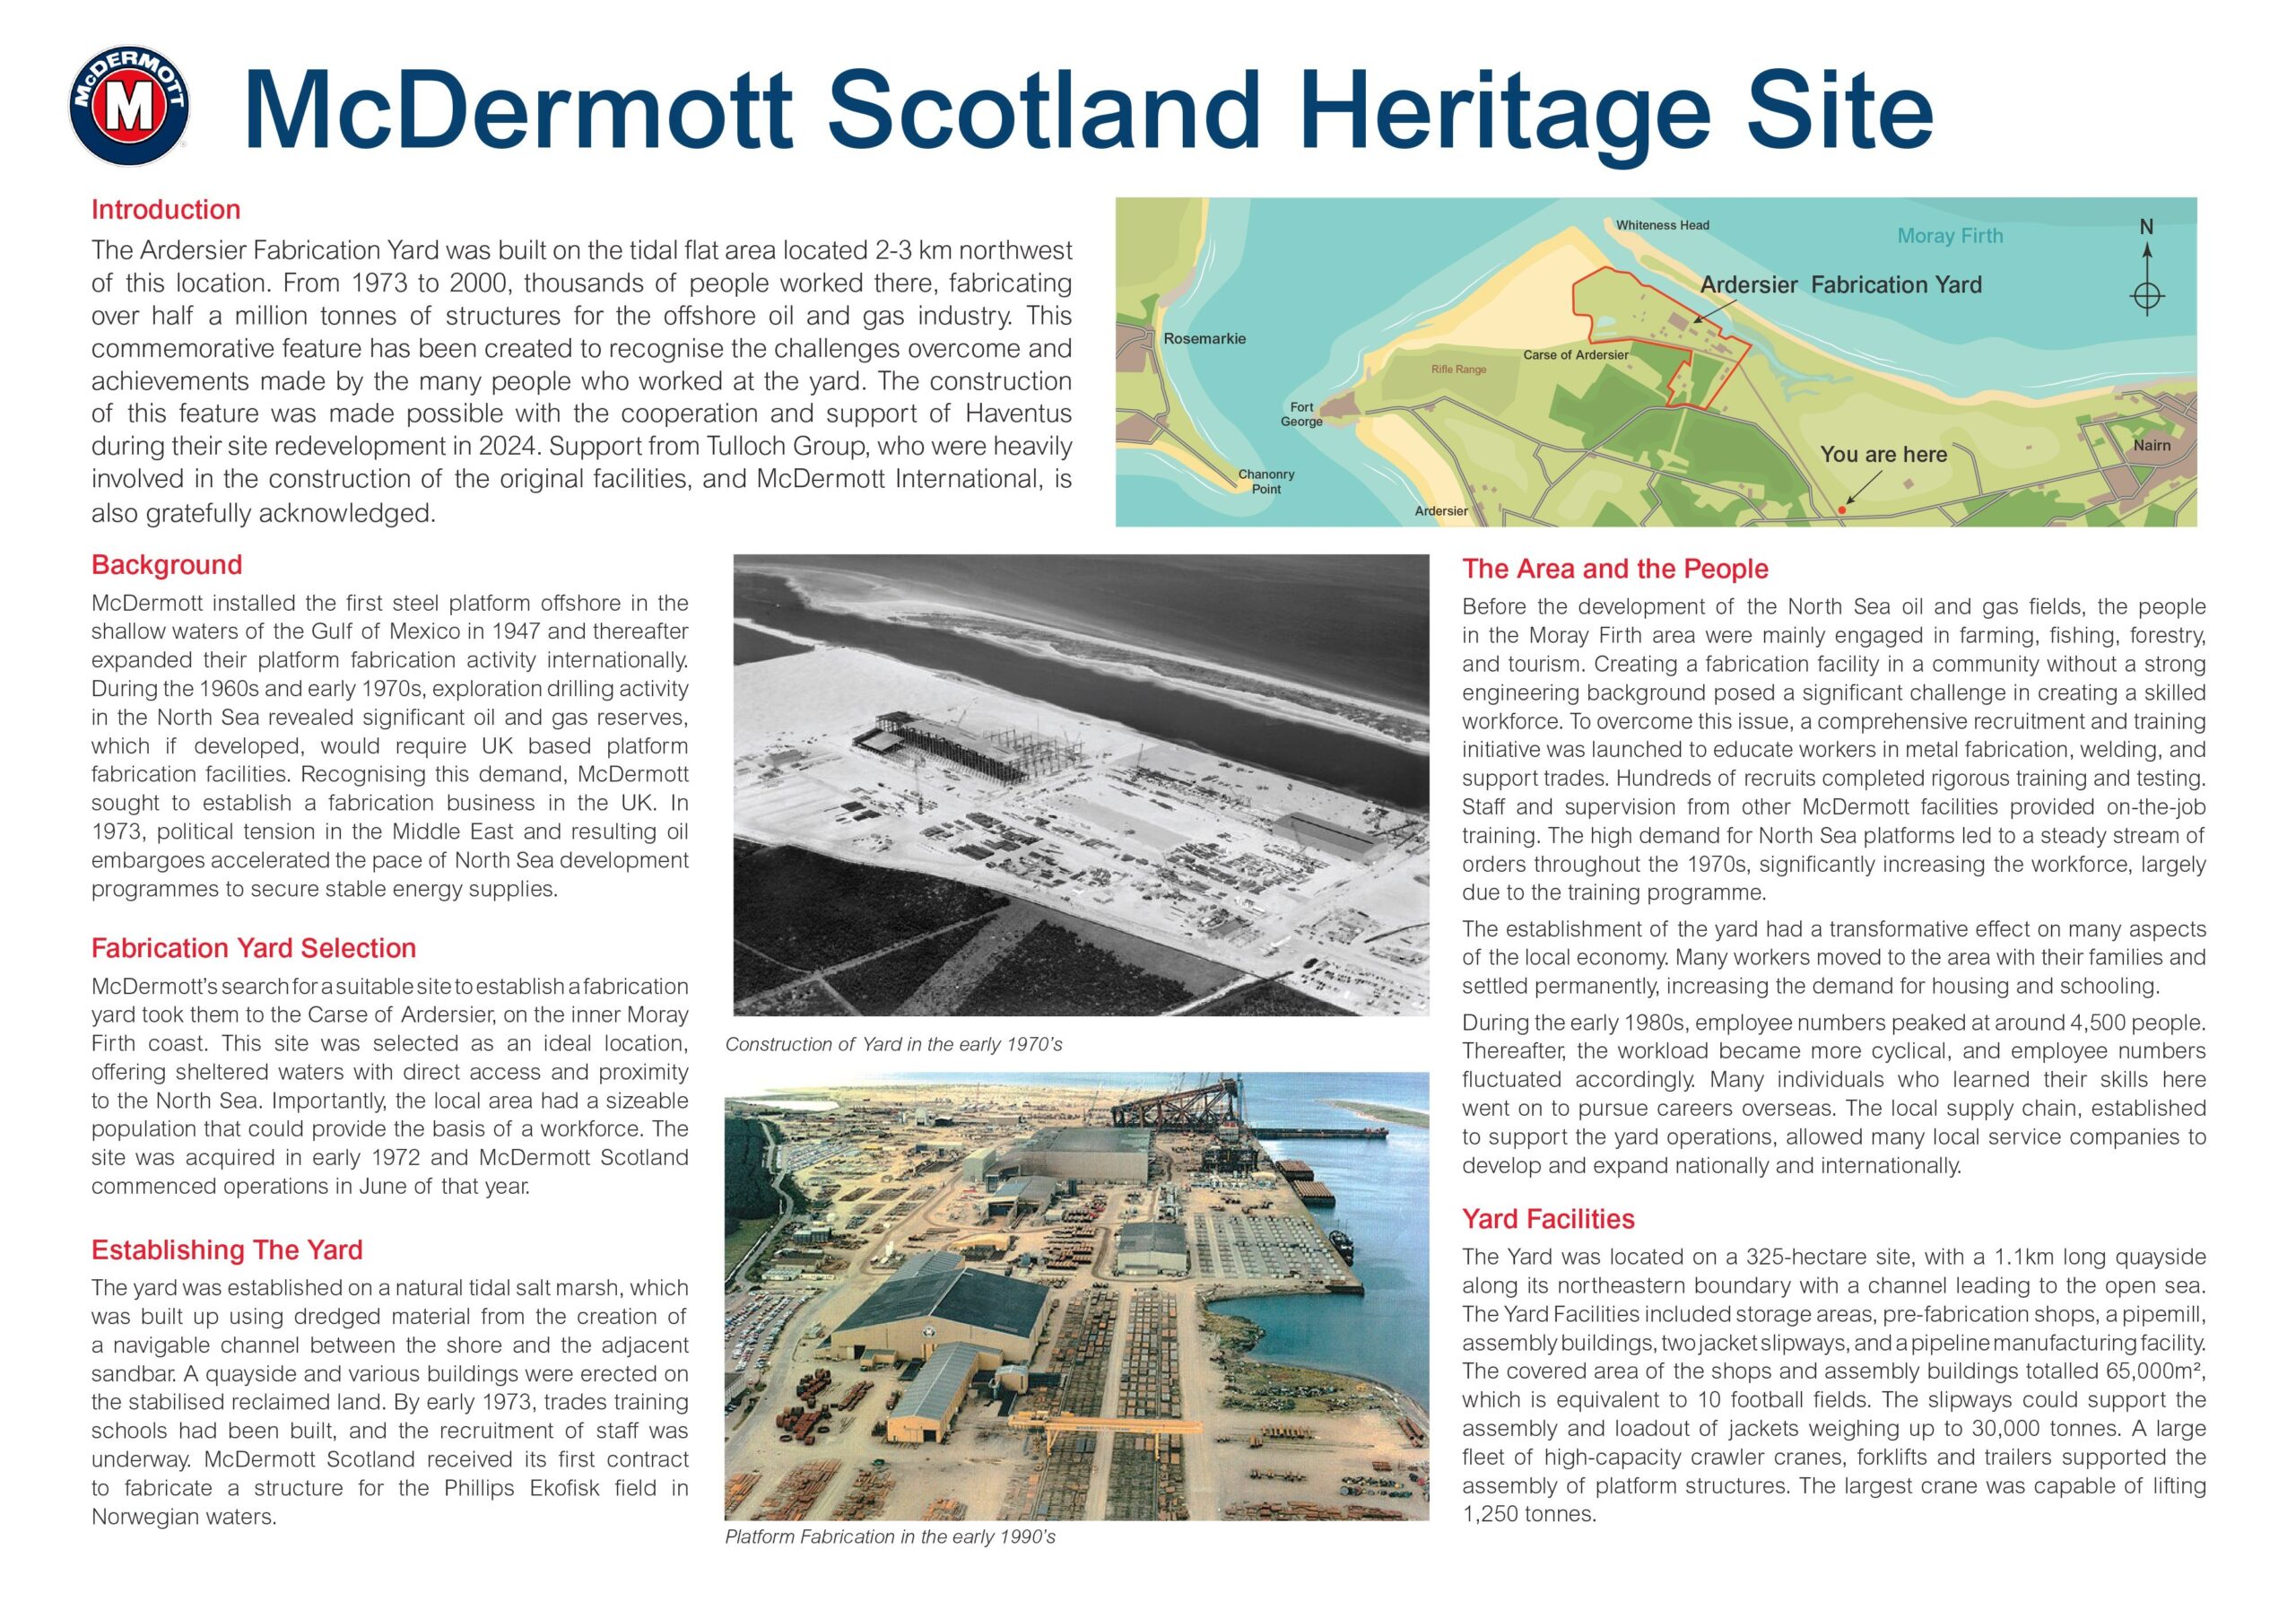Click the 'Yard Facilities' heading

[1548, 1219]
